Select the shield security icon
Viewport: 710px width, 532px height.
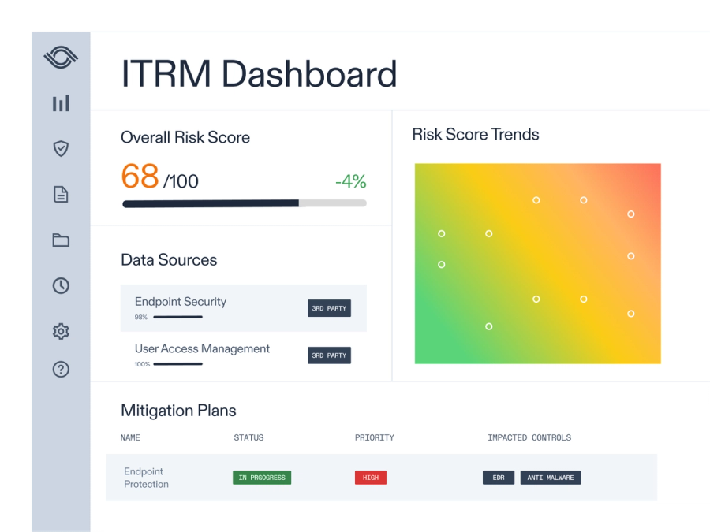61,148
